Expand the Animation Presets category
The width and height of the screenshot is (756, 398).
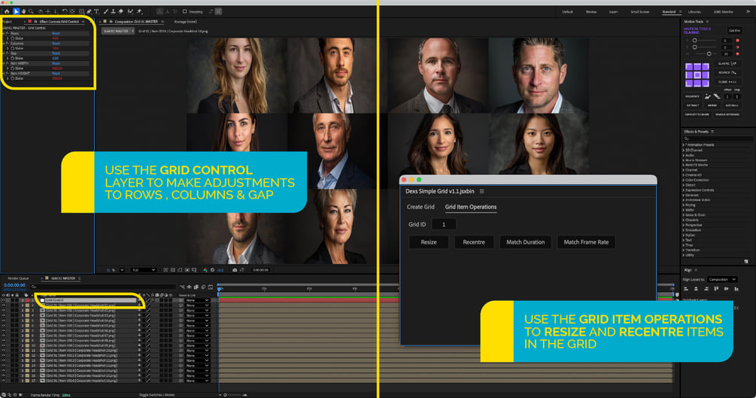[684, 144]
